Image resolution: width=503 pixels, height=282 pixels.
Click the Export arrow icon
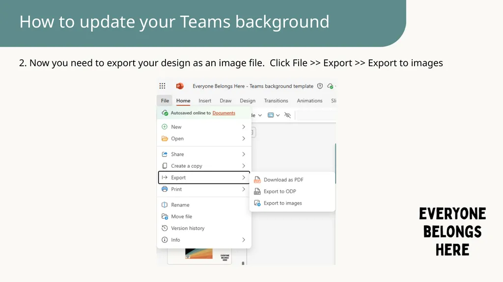(165, 177)
